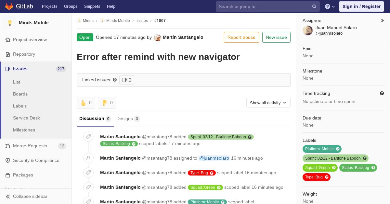This screenshot has width=390, height=204.
Task: Click the Merge Requests icon
Action: pyautogui.click(x=8, y=146)
